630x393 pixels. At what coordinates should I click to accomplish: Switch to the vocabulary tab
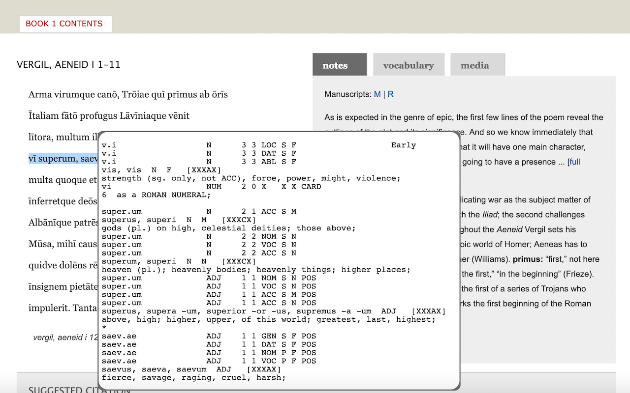click(x=409, y=64)
